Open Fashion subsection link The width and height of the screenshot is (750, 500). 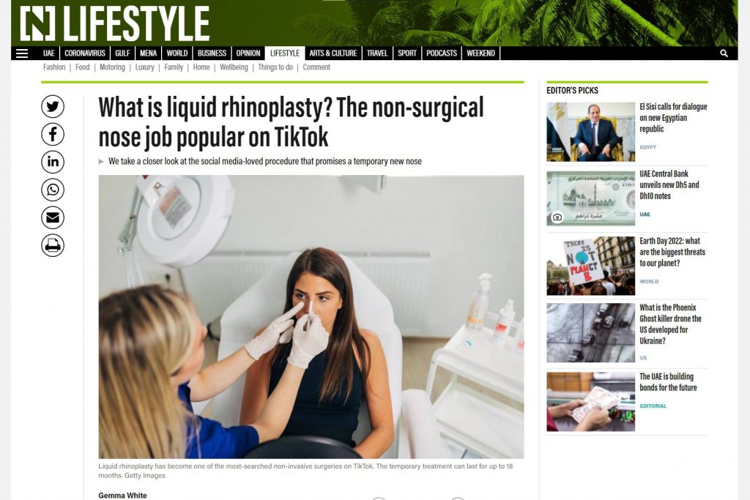[54, 67]
